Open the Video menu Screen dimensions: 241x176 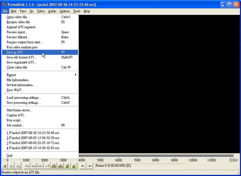41,11
